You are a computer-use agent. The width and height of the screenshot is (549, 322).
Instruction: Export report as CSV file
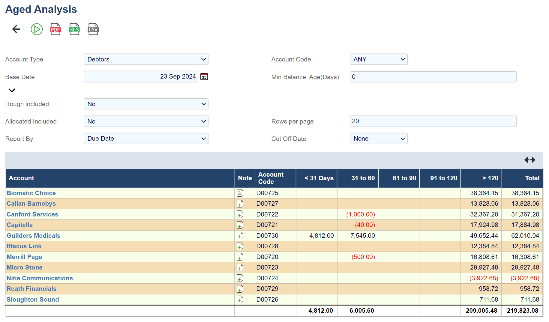[x=93, y=29]
